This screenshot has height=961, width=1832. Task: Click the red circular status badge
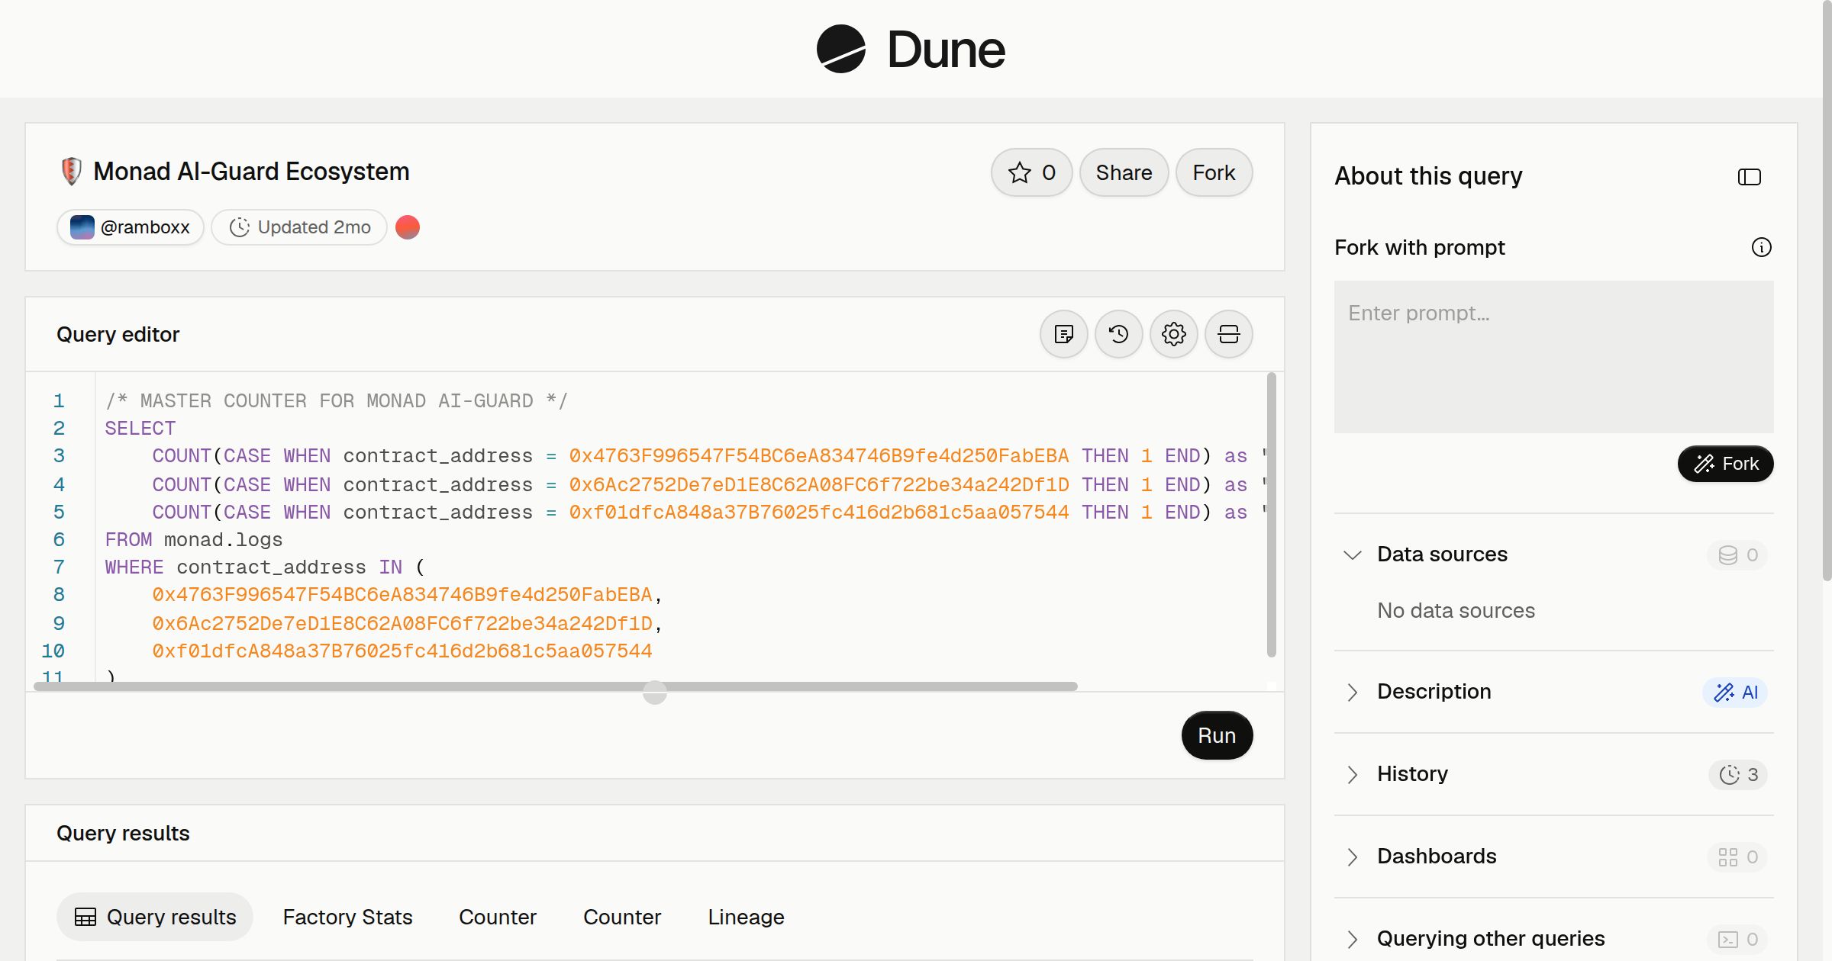point(408,227)
